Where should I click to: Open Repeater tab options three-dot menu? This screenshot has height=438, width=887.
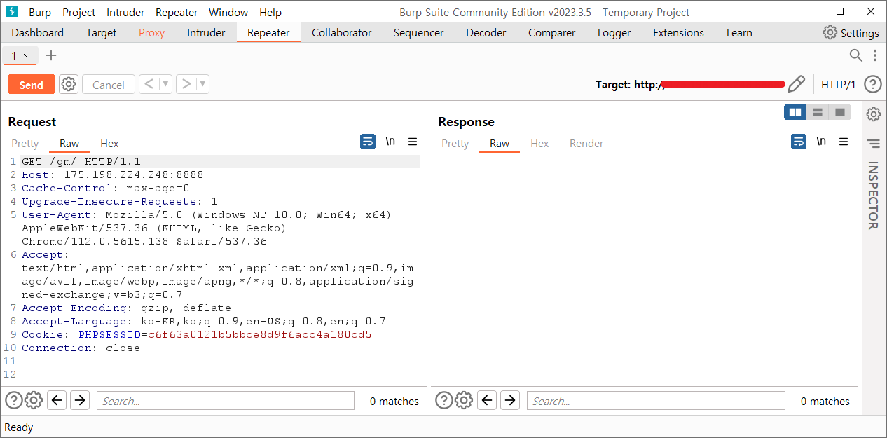875,55
